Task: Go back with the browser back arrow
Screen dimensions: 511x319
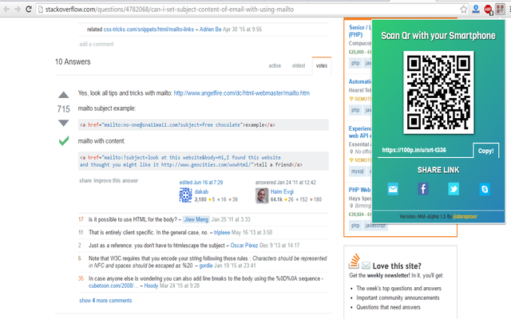Action: point(6,9)
